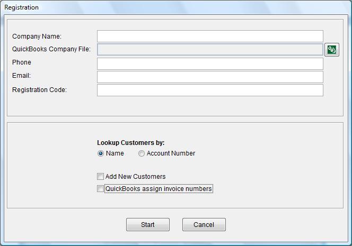Select Account Number radio option

[141, 153]
